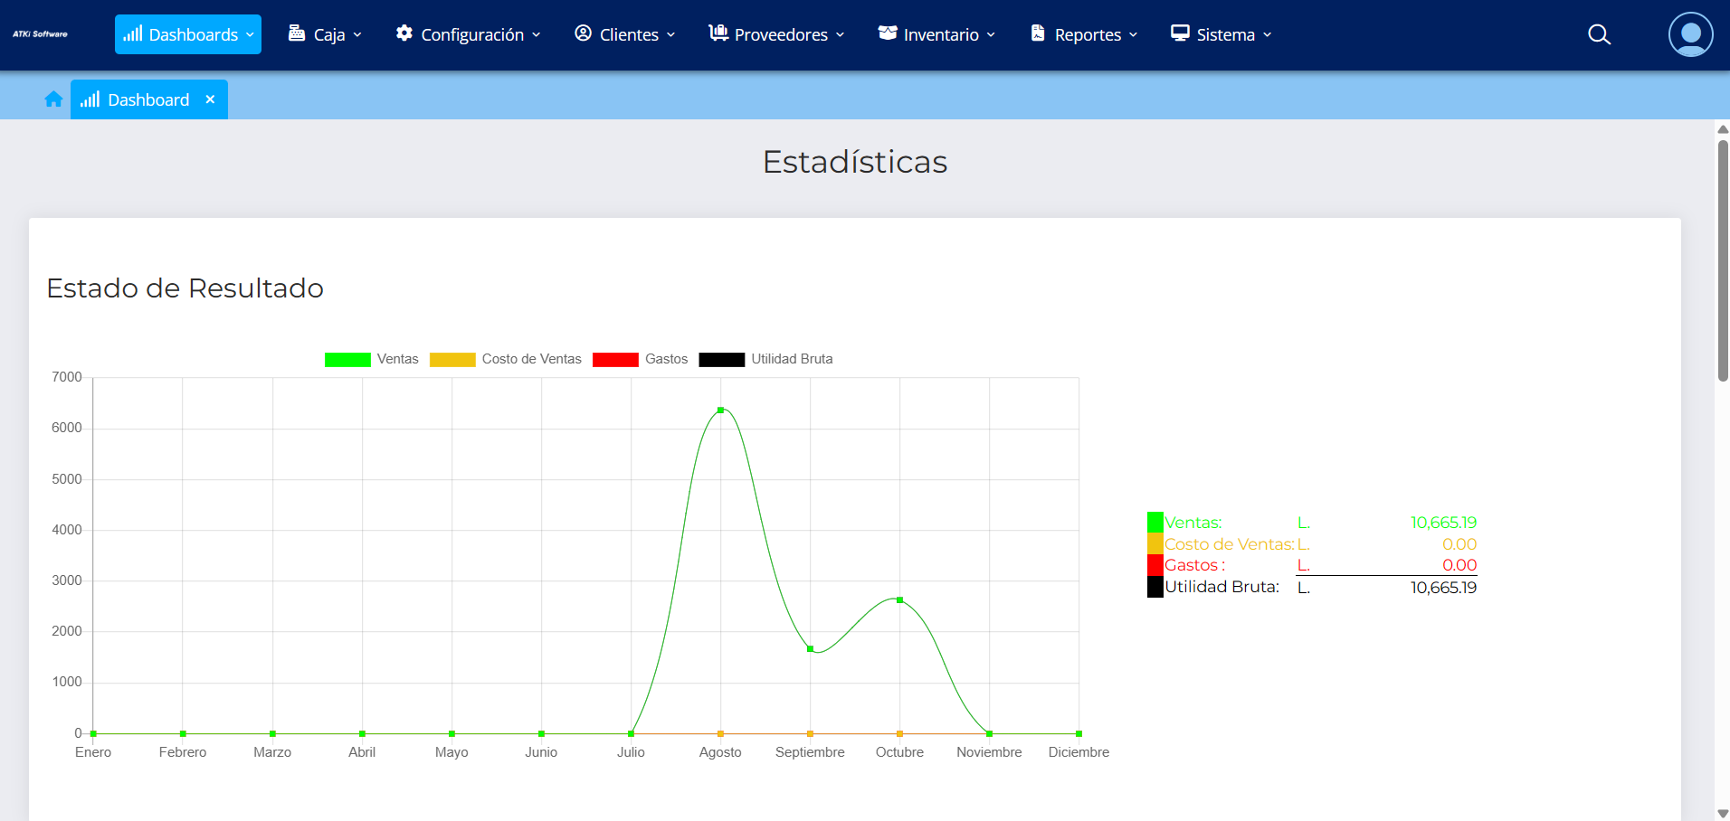Open the Sistema dropdown menu

(x=1221, y=34)
